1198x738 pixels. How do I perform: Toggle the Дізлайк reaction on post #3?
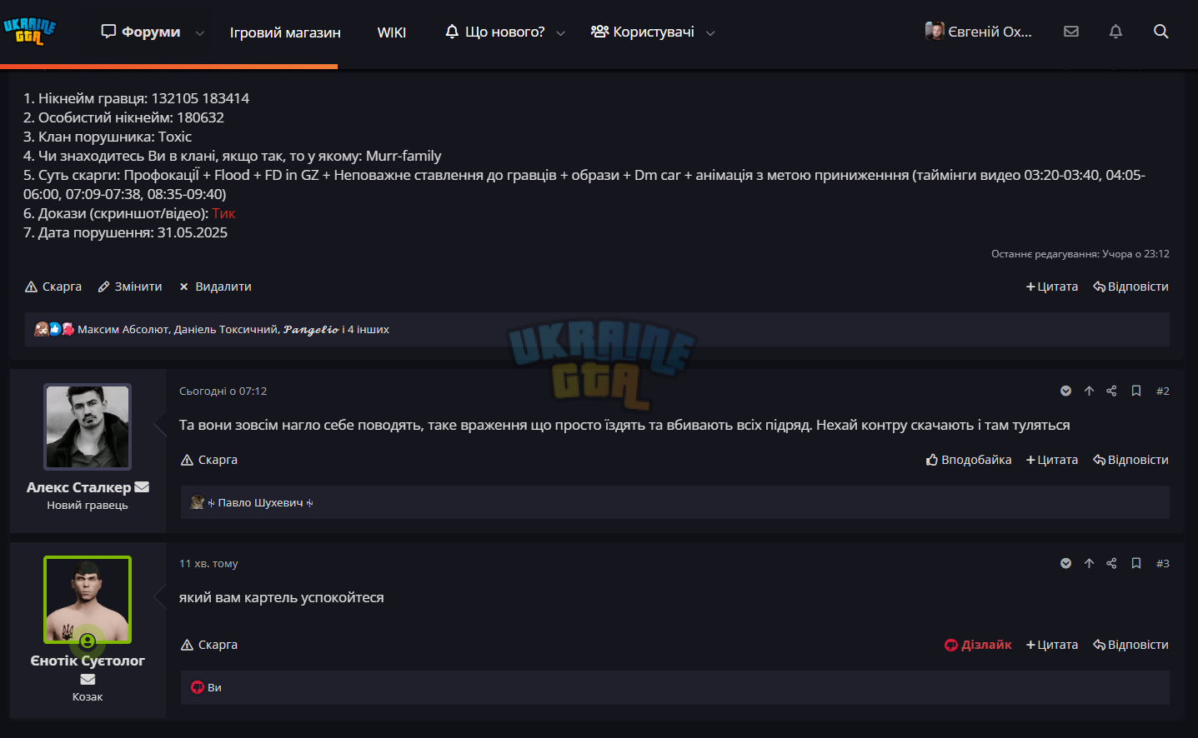[x=978, y=645]
